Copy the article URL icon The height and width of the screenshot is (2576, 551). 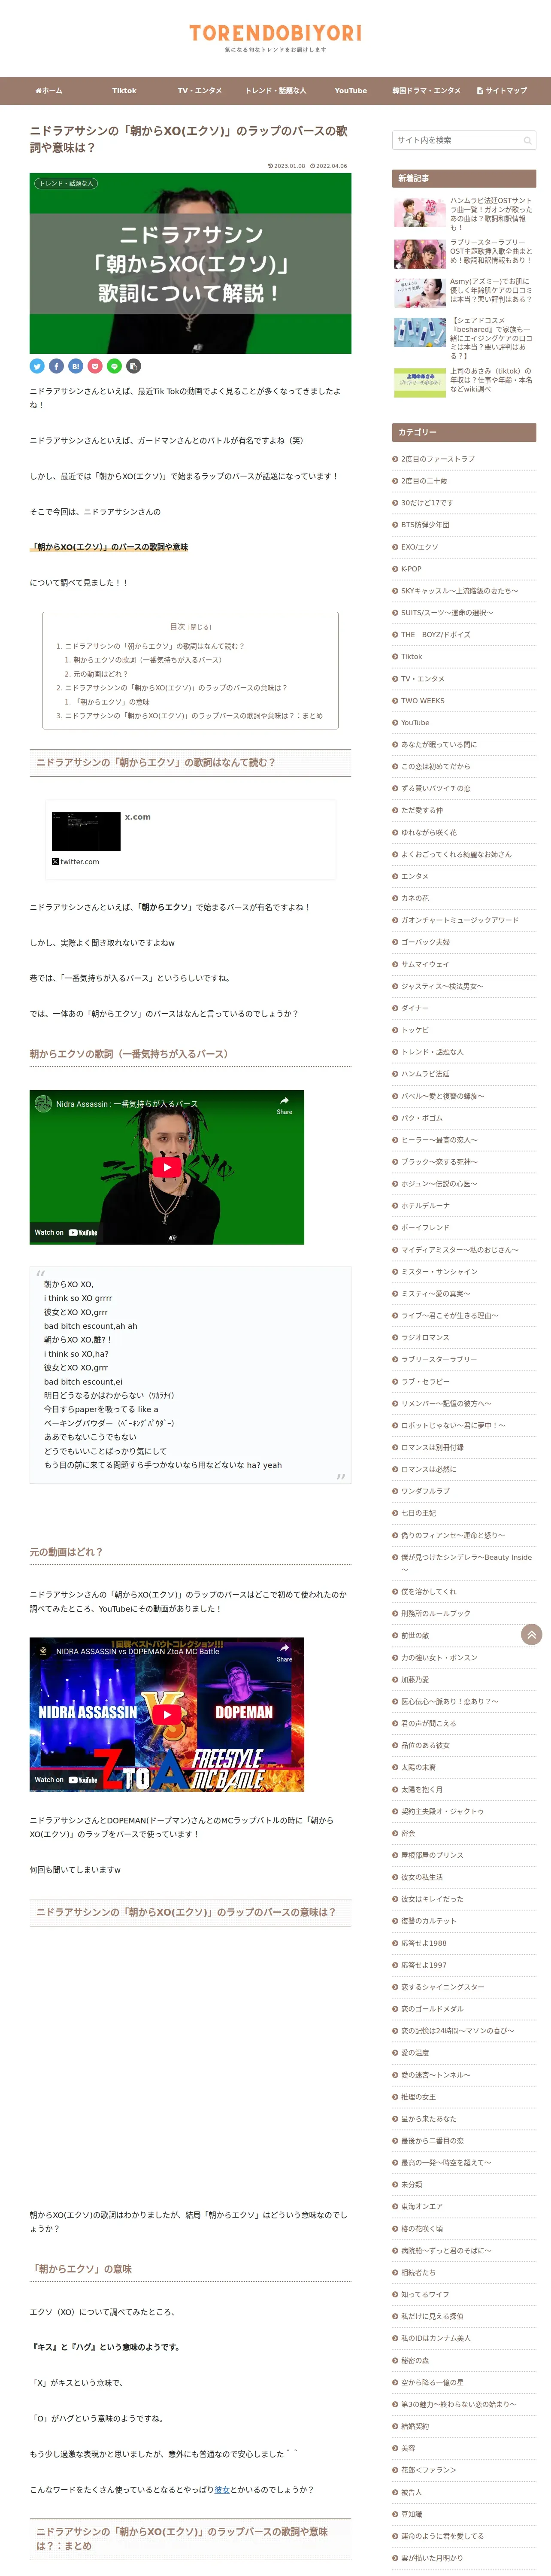point(134,366)
